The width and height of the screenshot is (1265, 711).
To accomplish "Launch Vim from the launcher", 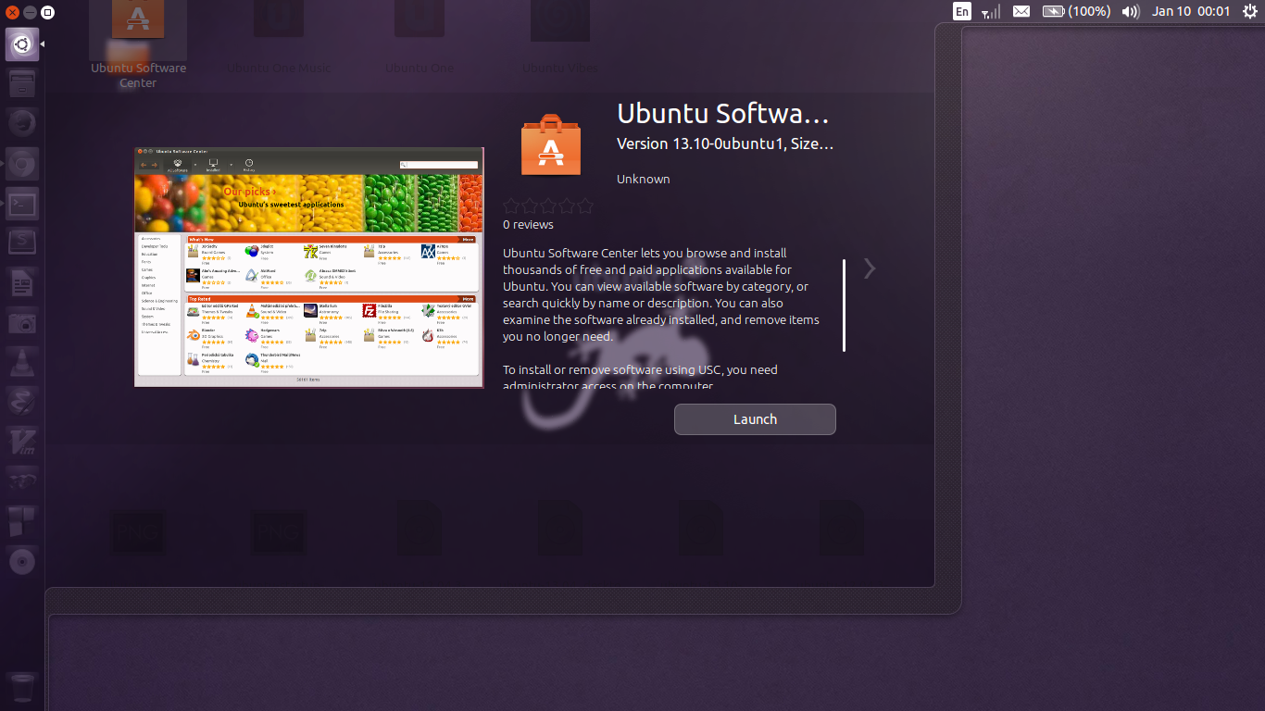I will tap(22, 442).
